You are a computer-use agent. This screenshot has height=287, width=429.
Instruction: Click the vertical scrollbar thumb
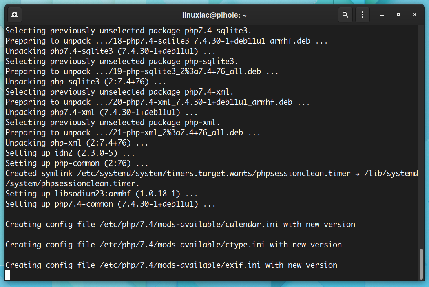pyautogui.click(x=421, y=264)
